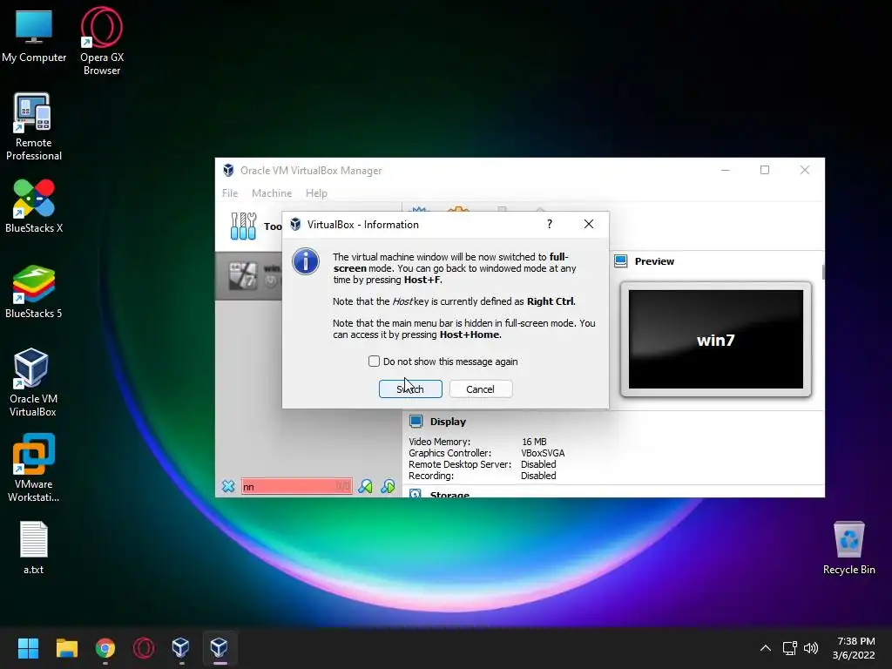Viewport: 892px width, 669px height.
Task: Maximize the Oracle VM VirtualBox Manager window
Action: pos(765,170)
